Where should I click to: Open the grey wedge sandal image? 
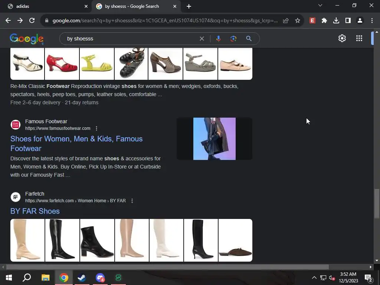200,64
